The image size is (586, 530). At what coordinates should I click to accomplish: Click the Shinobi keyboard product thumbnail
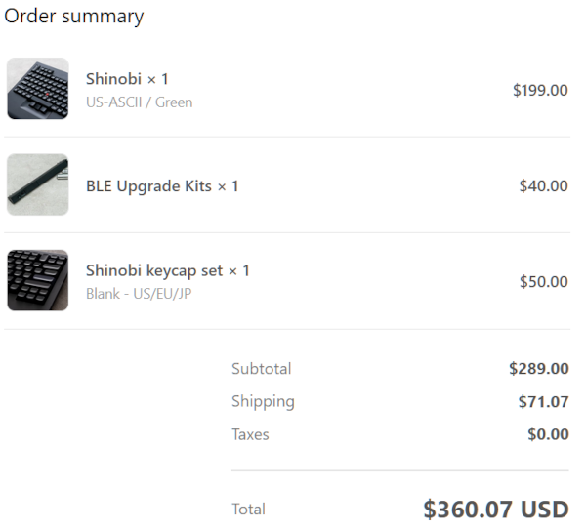[x=38, y=89]
